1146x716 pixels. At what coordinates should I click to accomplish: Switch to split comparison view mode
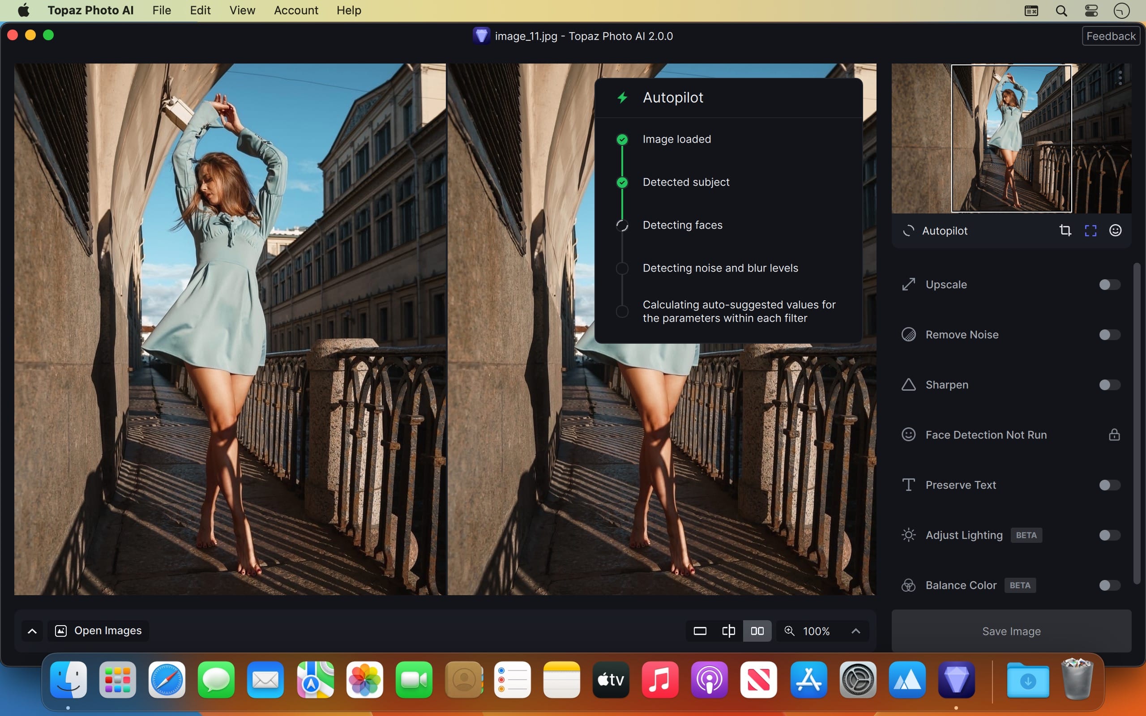[728, 631]
